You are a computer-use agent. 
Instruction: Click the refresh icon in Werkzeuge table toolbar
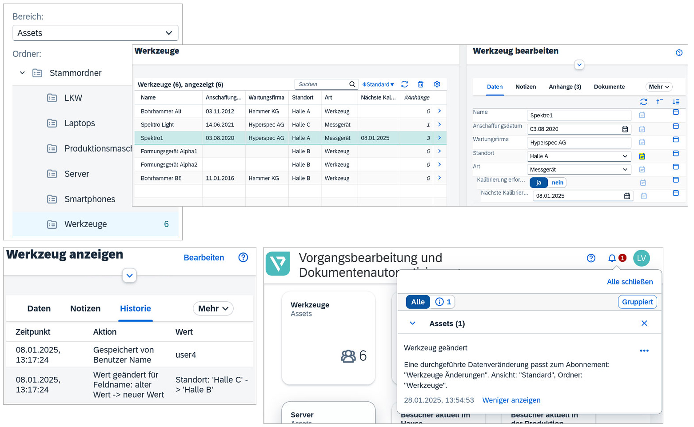point(404,84)
